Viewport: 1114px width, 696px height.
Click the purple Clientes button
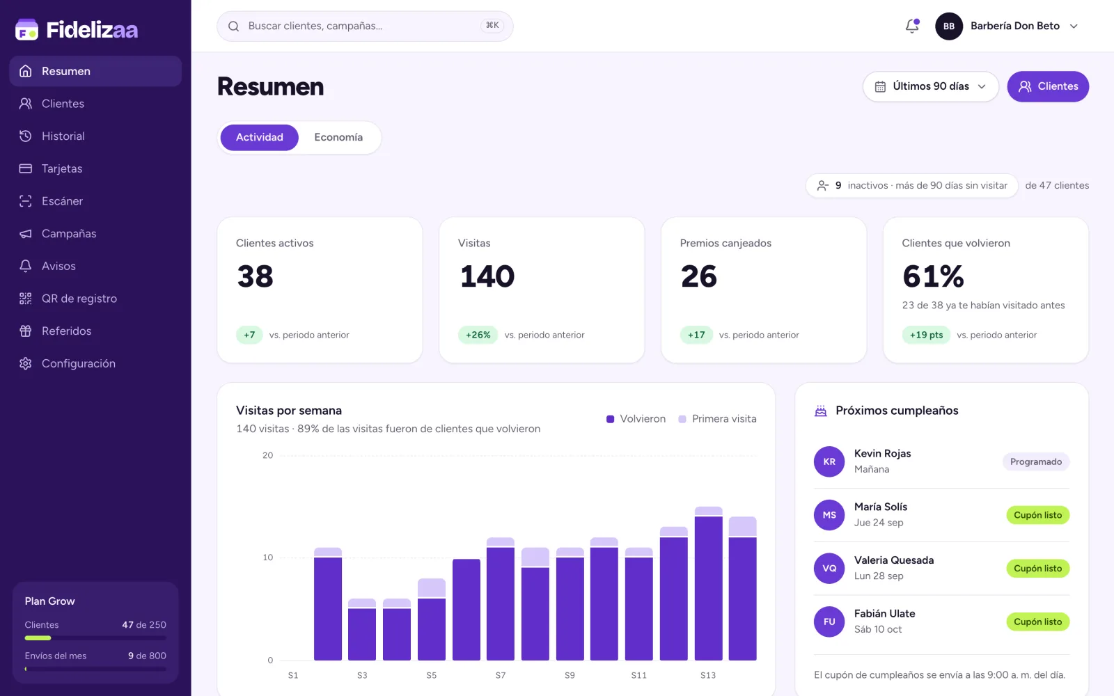[x=1048, y=86]
